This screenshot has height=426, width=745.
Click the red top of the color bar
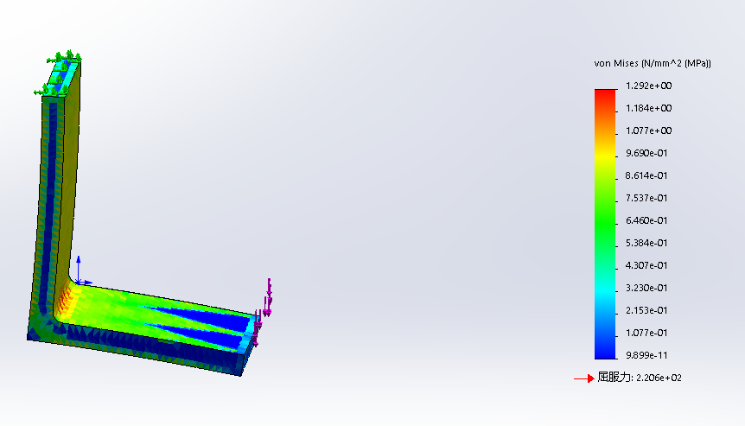(x=606, y=95)
